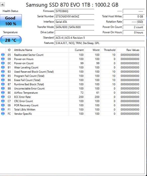Select the Erase Fail Count (Total) name
This screenshot has width=147, height=176.
[x=27, y=80]
